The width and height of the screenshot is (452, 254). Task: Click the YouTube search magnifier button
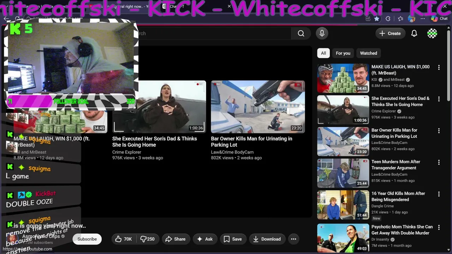(x=301, y=33)
